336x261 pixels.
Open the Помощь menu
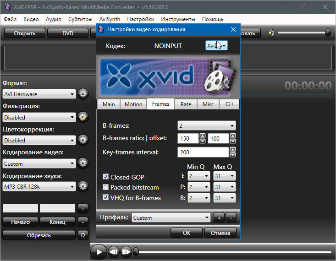tap(213, 19)
